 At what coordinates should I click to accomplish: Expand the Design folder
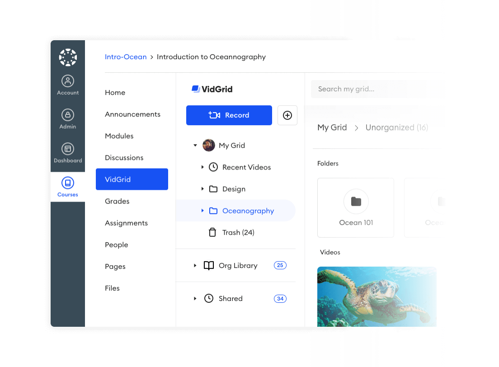[x=203, y=188]
